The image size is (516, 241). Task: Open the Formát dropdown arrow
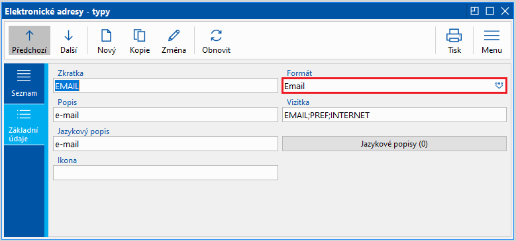click(499, 86)
